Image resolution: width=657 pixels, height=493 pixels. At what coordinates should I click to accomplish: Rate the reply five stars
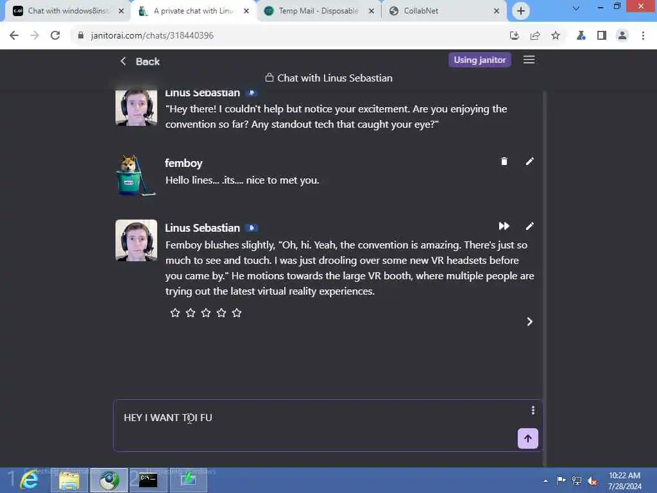coord(237,313)
